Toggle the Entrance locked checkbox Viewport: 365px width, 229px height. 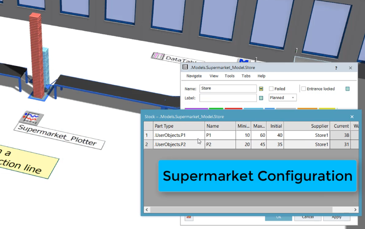click(304, 89)
